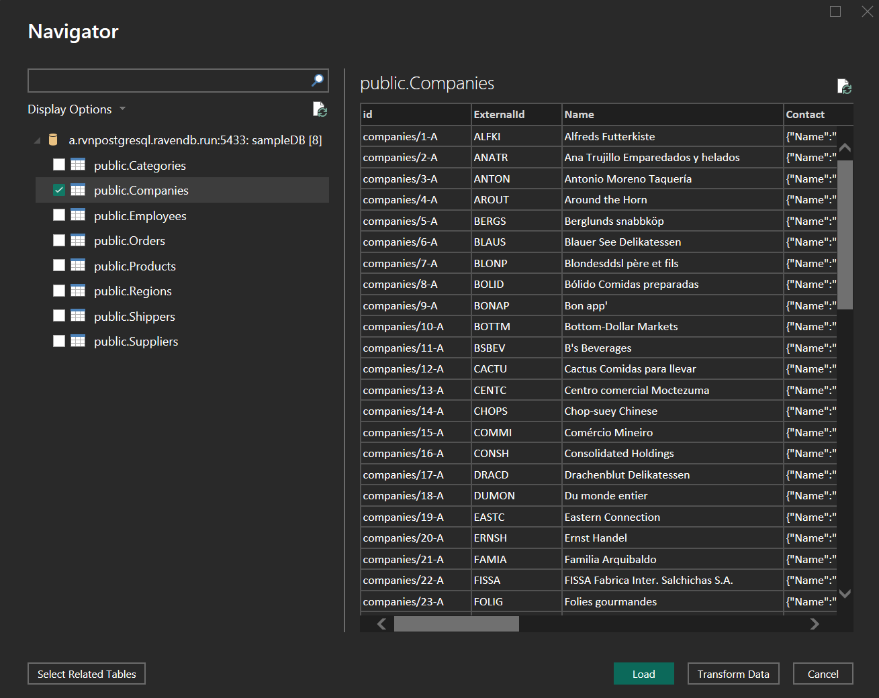The height and width of the screenshot is (698, 879).
Task: Click the horizontal scrollbar thumb in preview
Action: coord(457,624)
